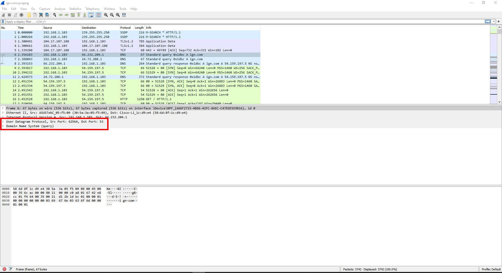The image size is (502, 273).
Task: Click the capture options gear icon
Action: [21, 15]
